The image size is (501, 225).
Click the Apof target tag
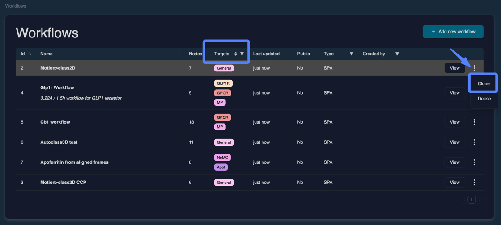click(x=221, y=167)
